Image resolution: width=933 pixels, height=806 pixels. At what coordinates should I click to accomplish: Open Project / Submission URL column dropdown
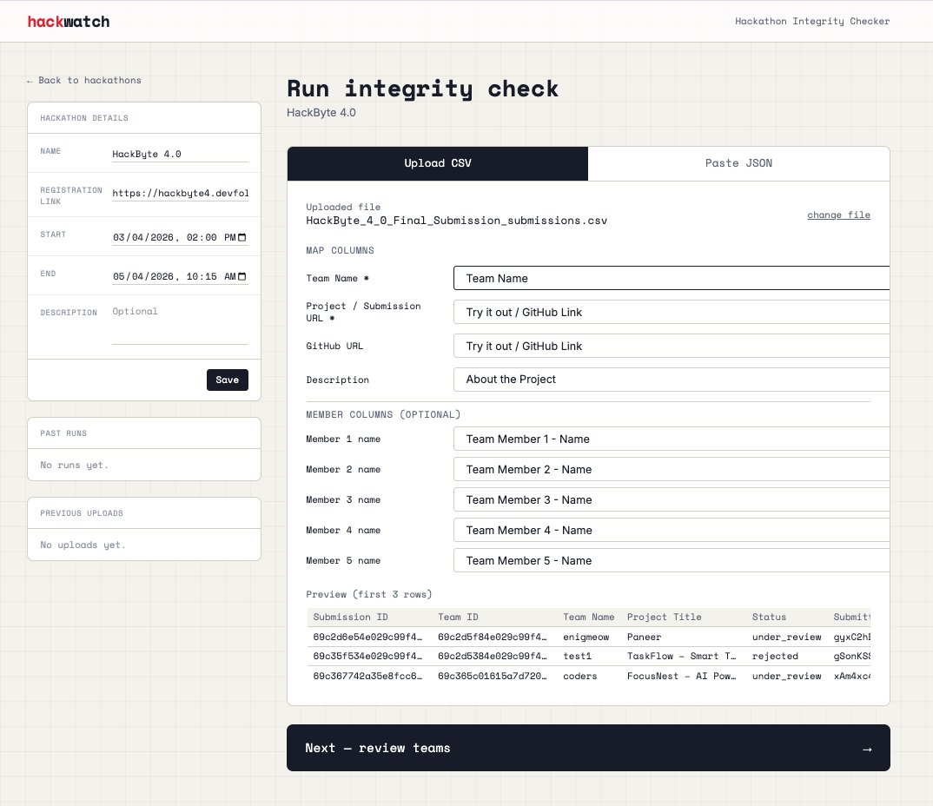[672, 313]
